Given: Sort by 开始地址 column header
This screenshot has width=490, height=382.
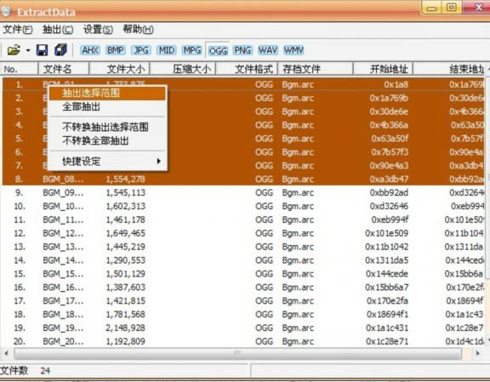Looking at the screenshot, I should (x=383, y=69).
